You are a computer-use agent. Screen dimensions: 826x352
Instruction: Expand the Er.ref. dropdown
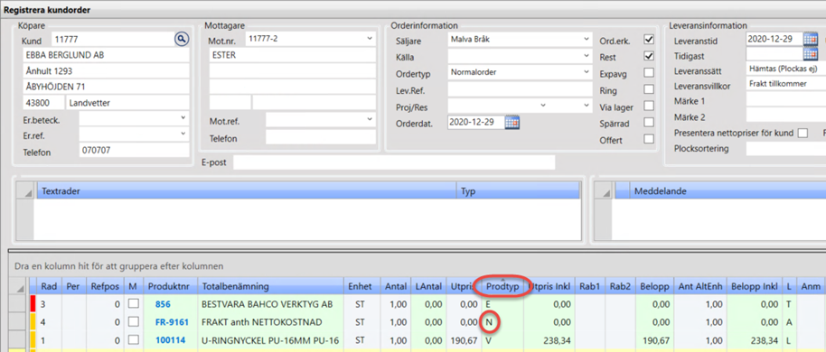click(x=183, y=134)
